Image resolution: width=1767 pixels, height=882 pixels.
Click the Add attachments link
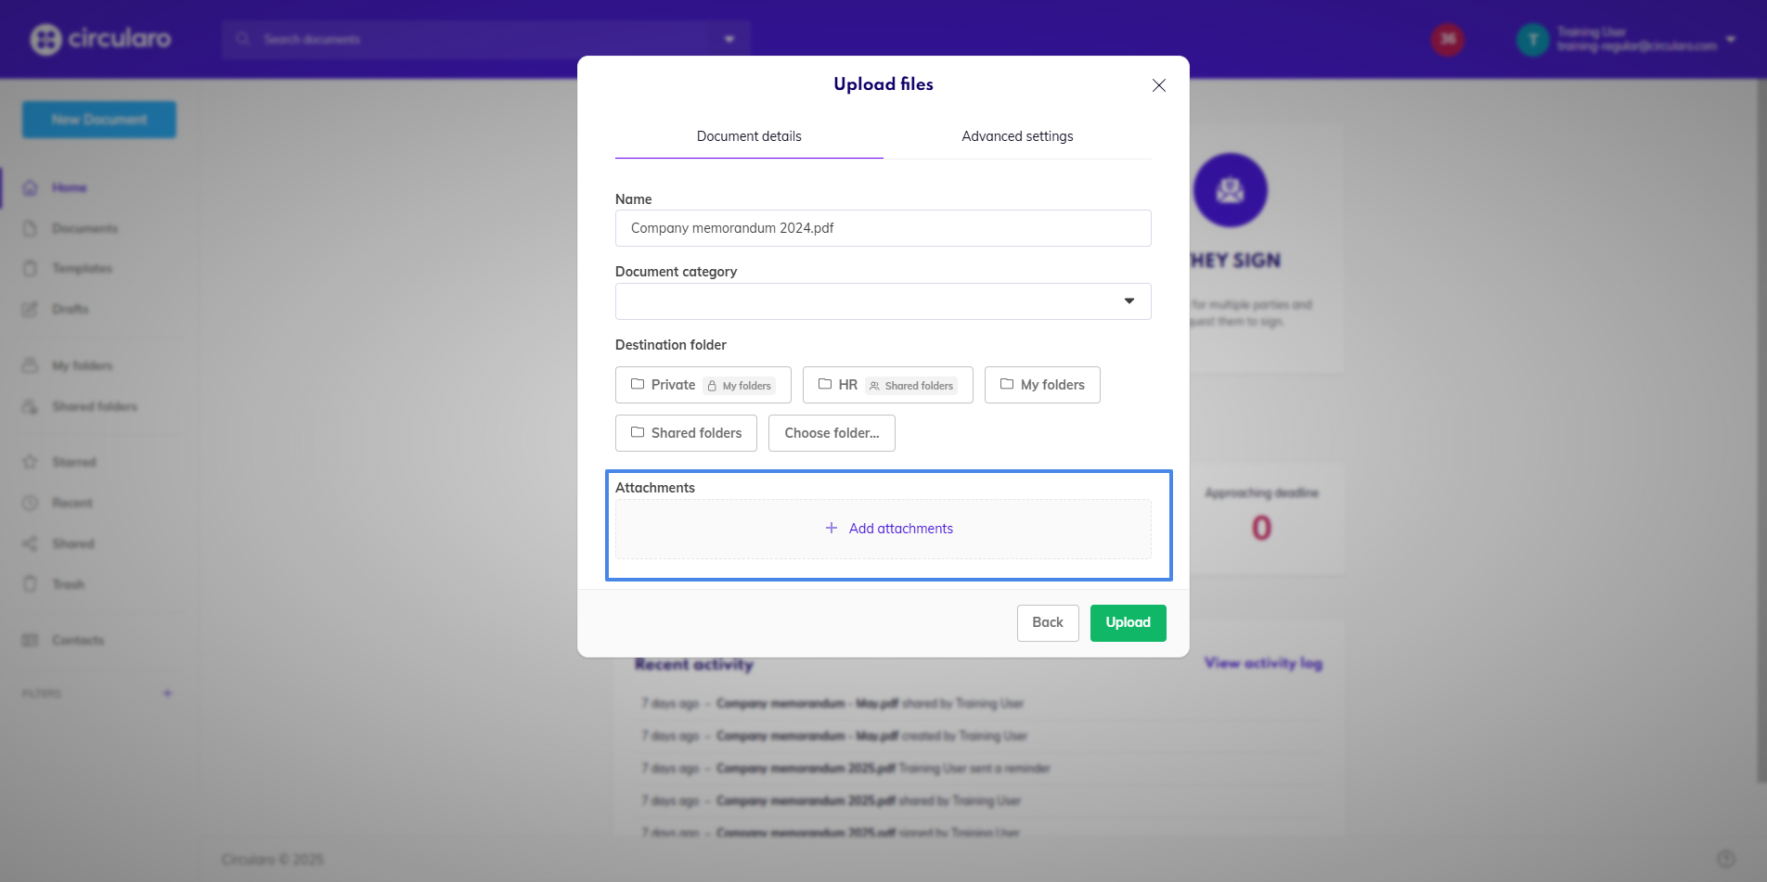900,529
